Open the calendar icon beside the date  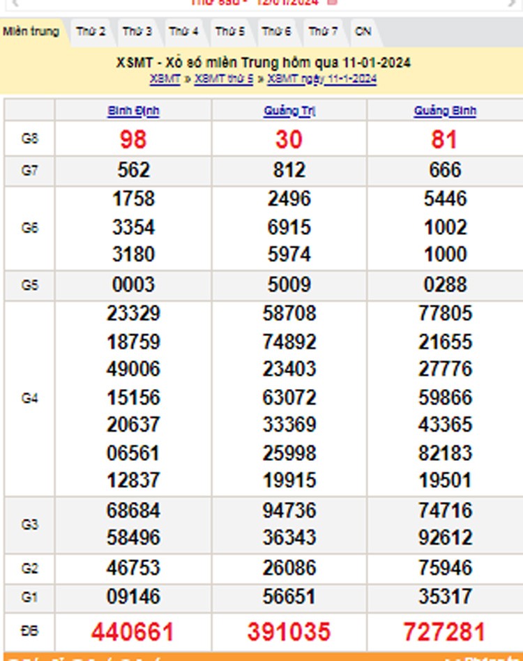tap(332, 2)
